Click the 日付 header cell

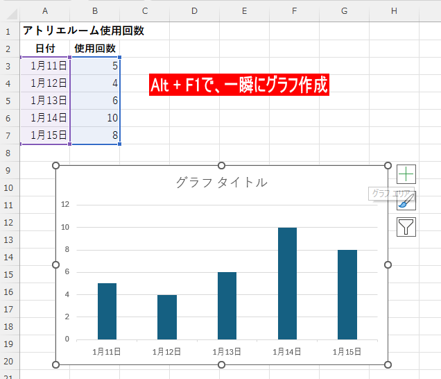45,49
